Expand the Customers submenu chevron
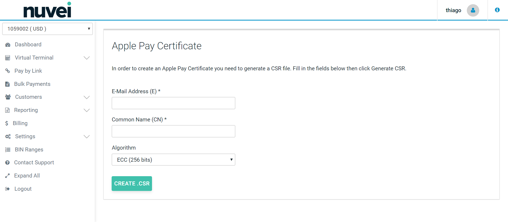 tap(87, 97)
